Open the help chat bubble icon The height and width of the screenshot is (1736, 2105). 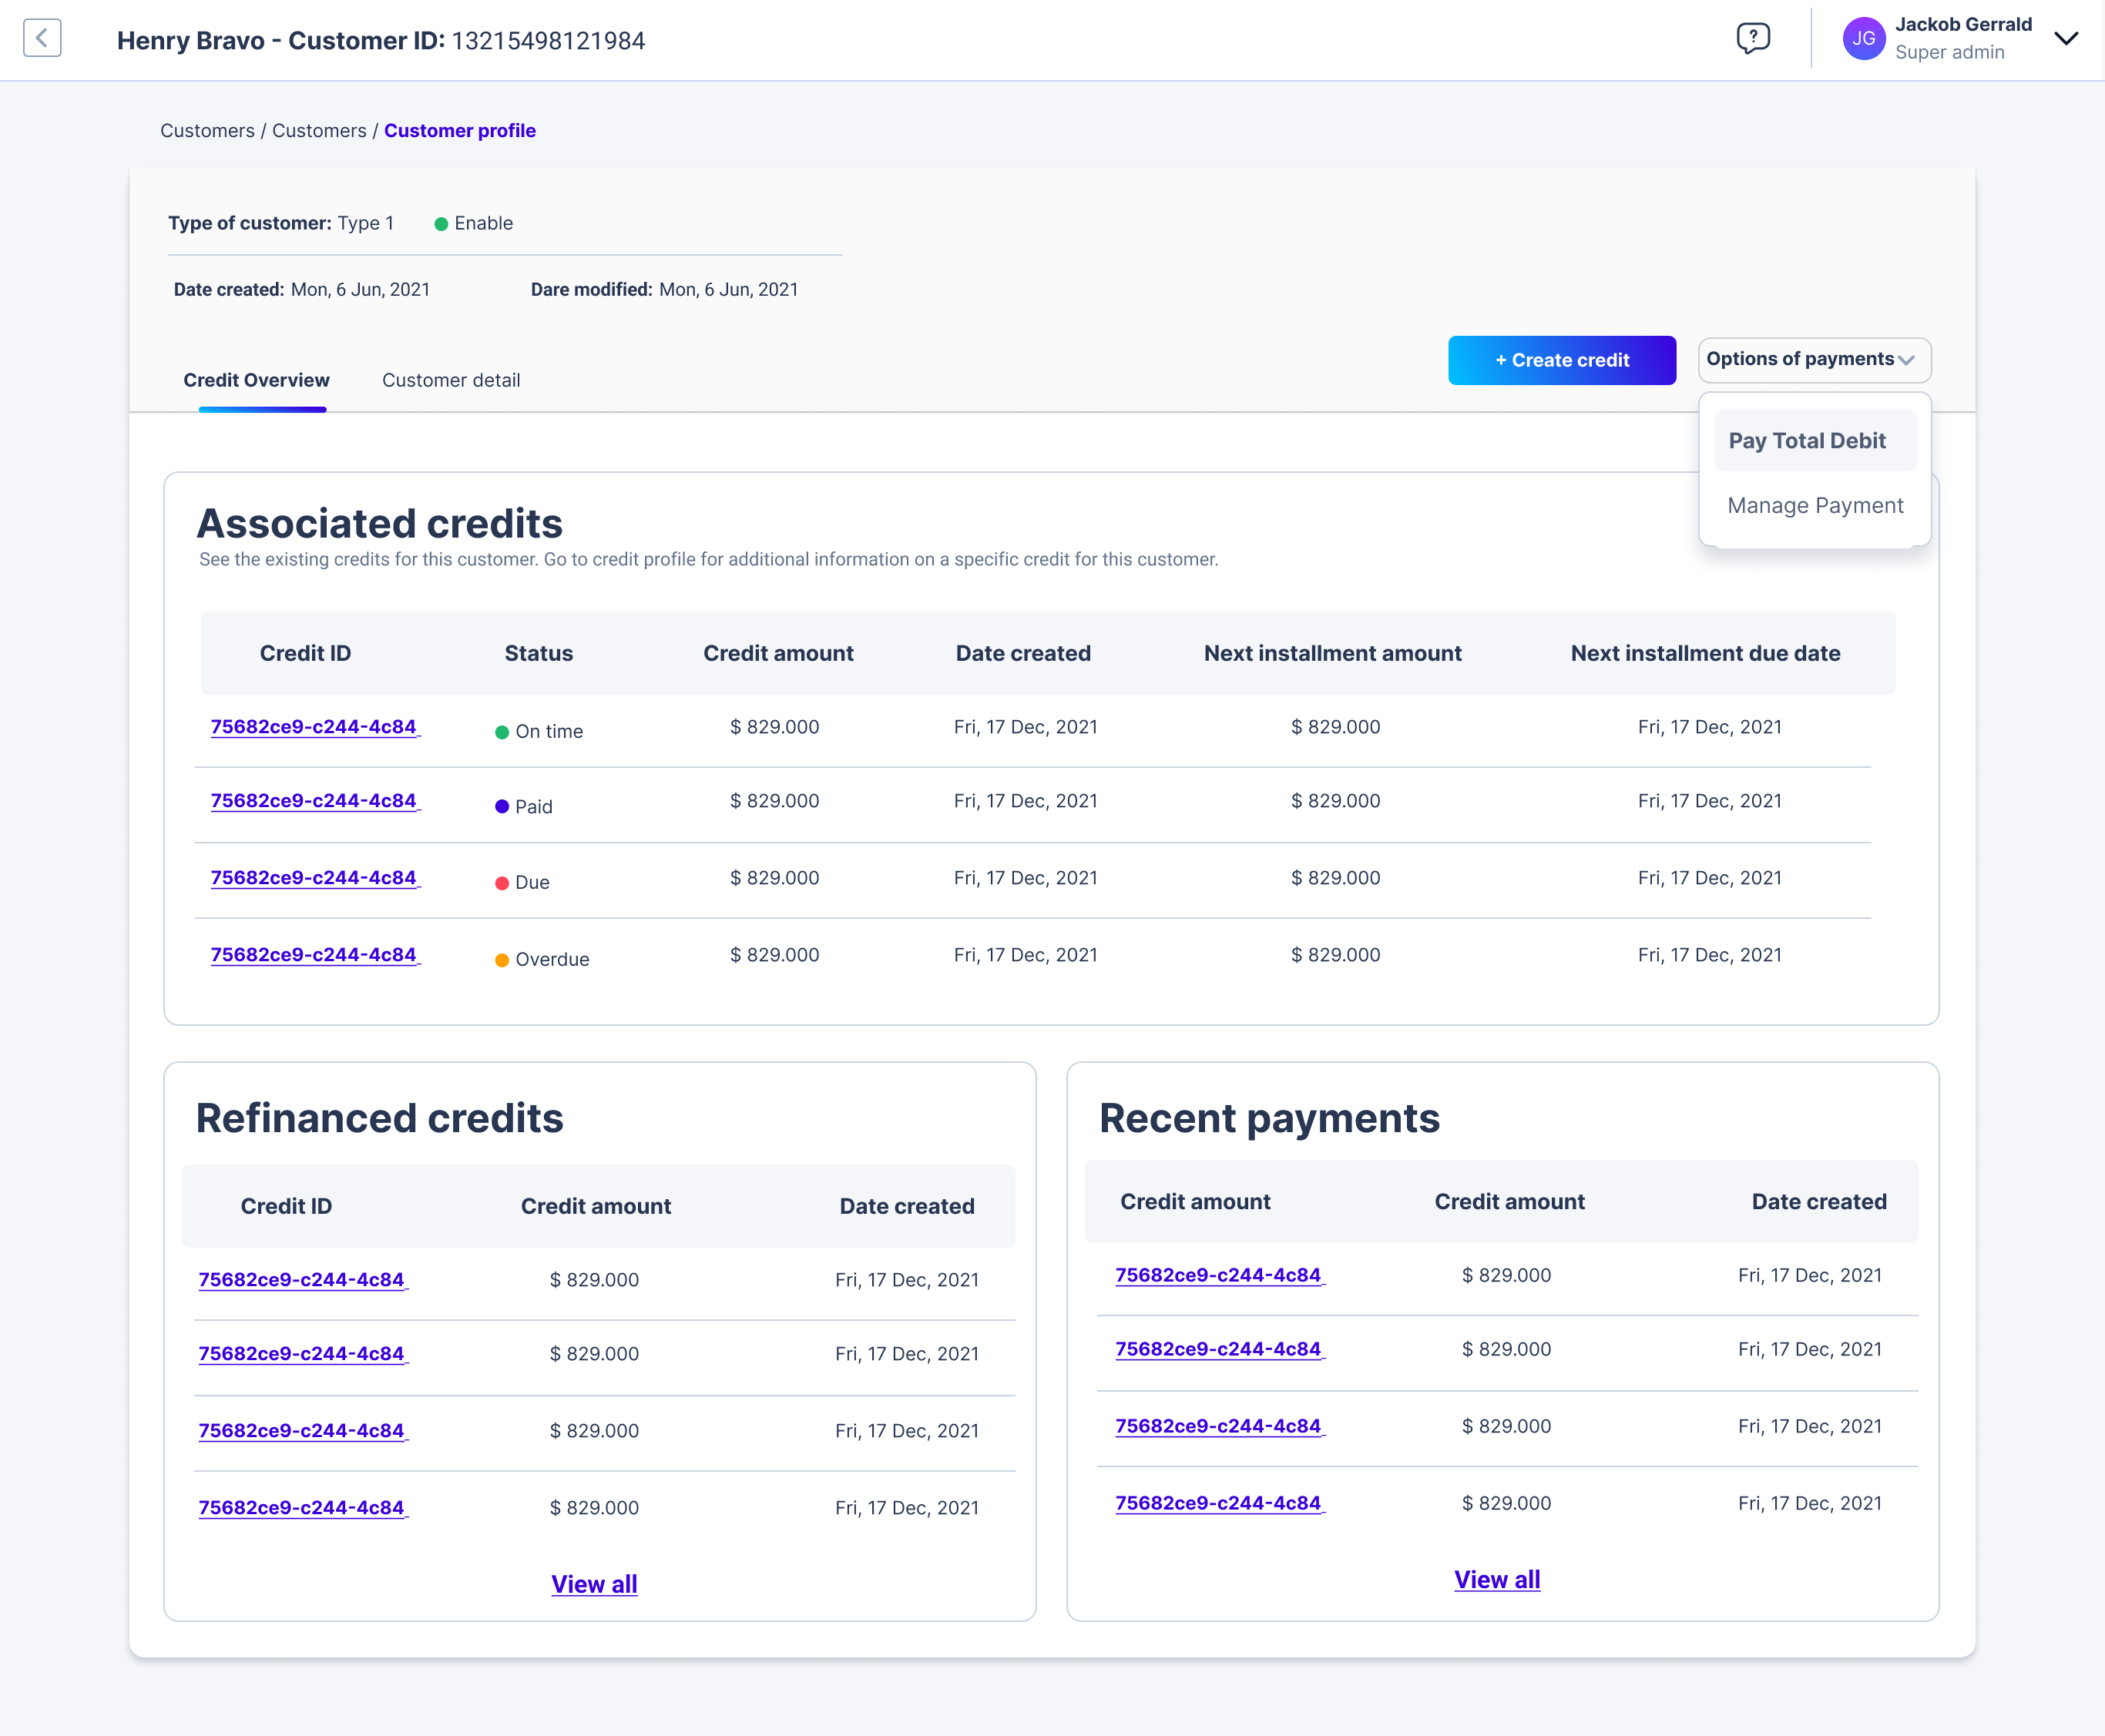[1753, 39]
